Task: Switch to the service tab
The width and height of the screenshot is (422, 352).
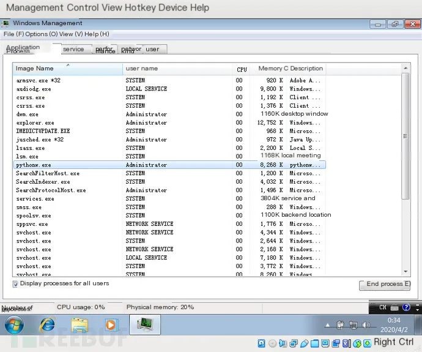Action: pyautogui.click(x=76, y=50)
